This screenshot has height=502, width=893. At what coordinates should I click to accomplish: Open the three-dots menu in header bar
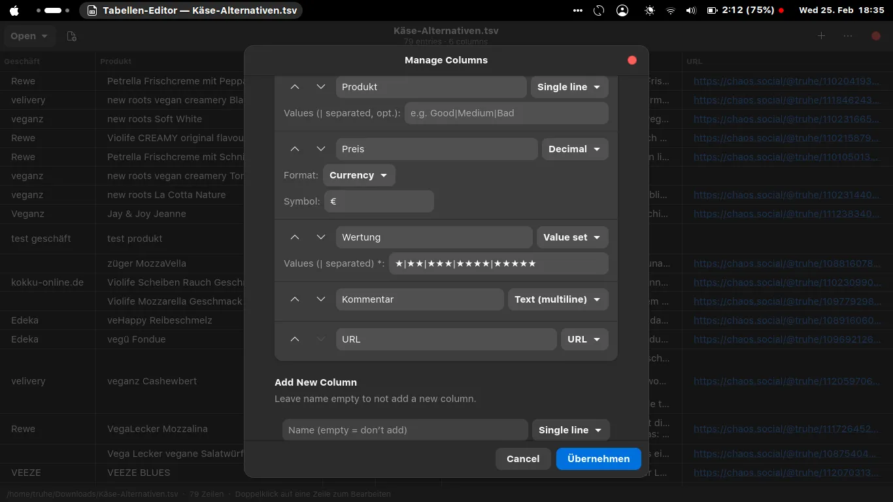[848, 36]
